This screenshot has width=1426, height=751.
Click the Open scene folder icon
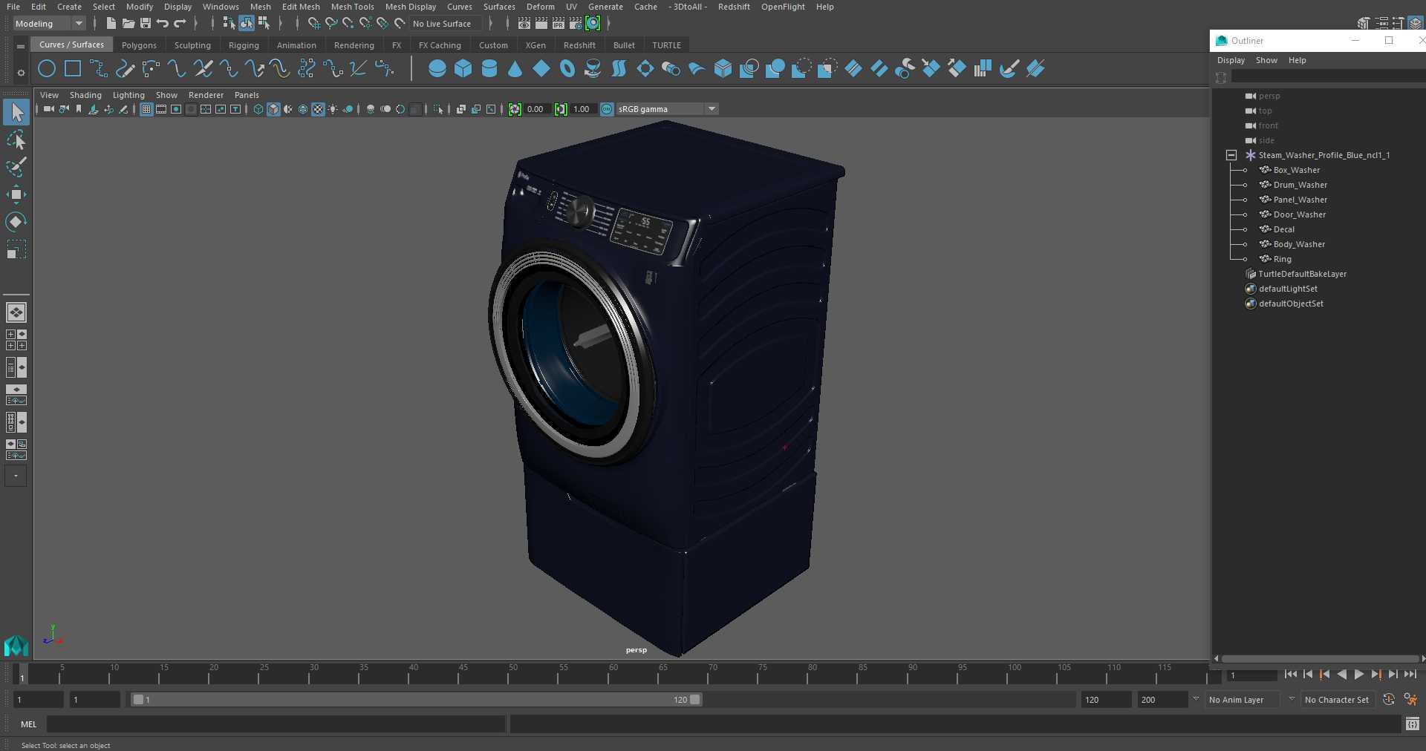(x=128, y=24)
